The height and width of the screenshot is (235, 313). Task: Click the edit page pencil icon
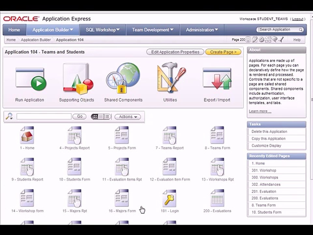pos(255,39)
